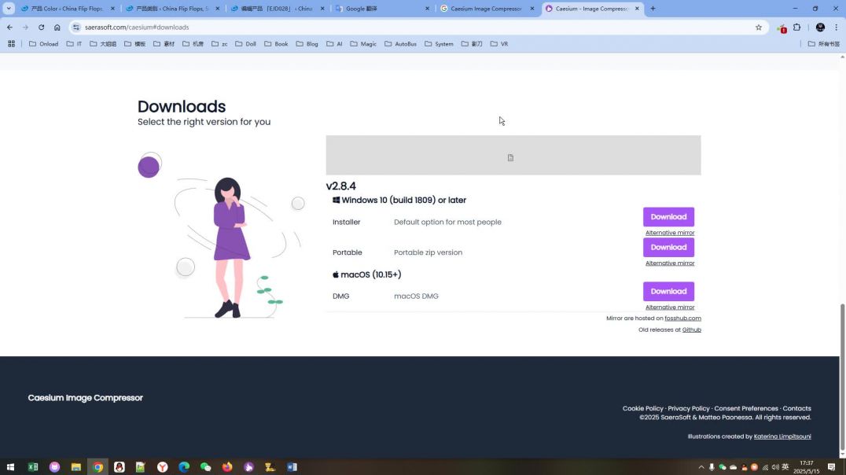Open the Cookie Policy link

[642, 409]
